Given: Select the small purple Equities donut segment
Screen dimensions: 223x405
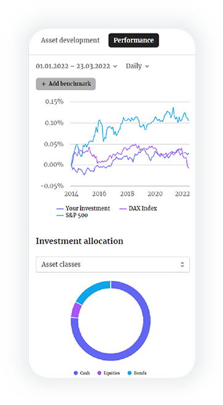Looking at the screenshot, I should (x=75, y=310).
